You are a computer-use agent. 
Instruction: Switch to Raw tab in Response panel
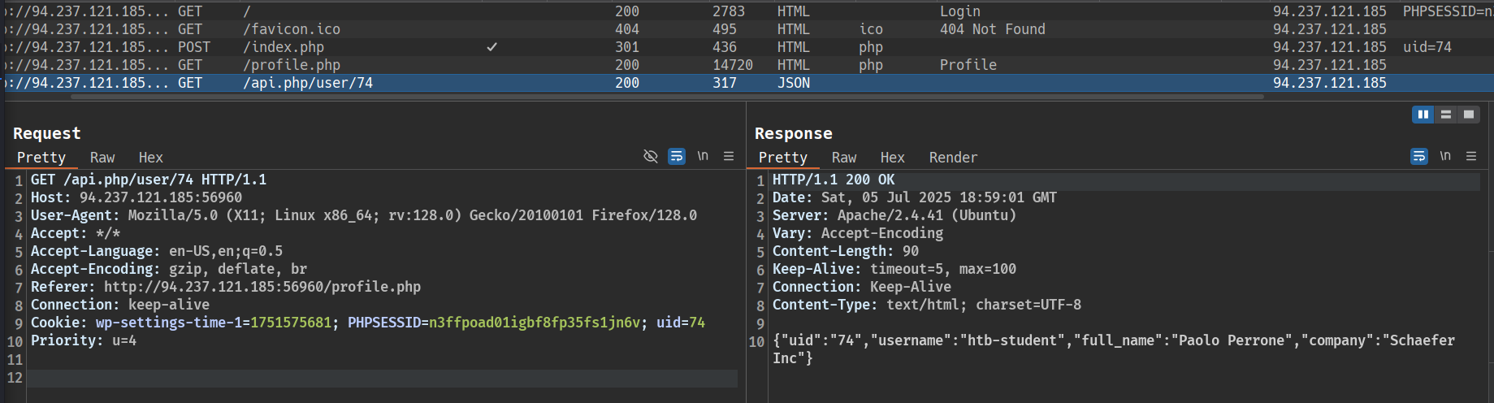843,158
